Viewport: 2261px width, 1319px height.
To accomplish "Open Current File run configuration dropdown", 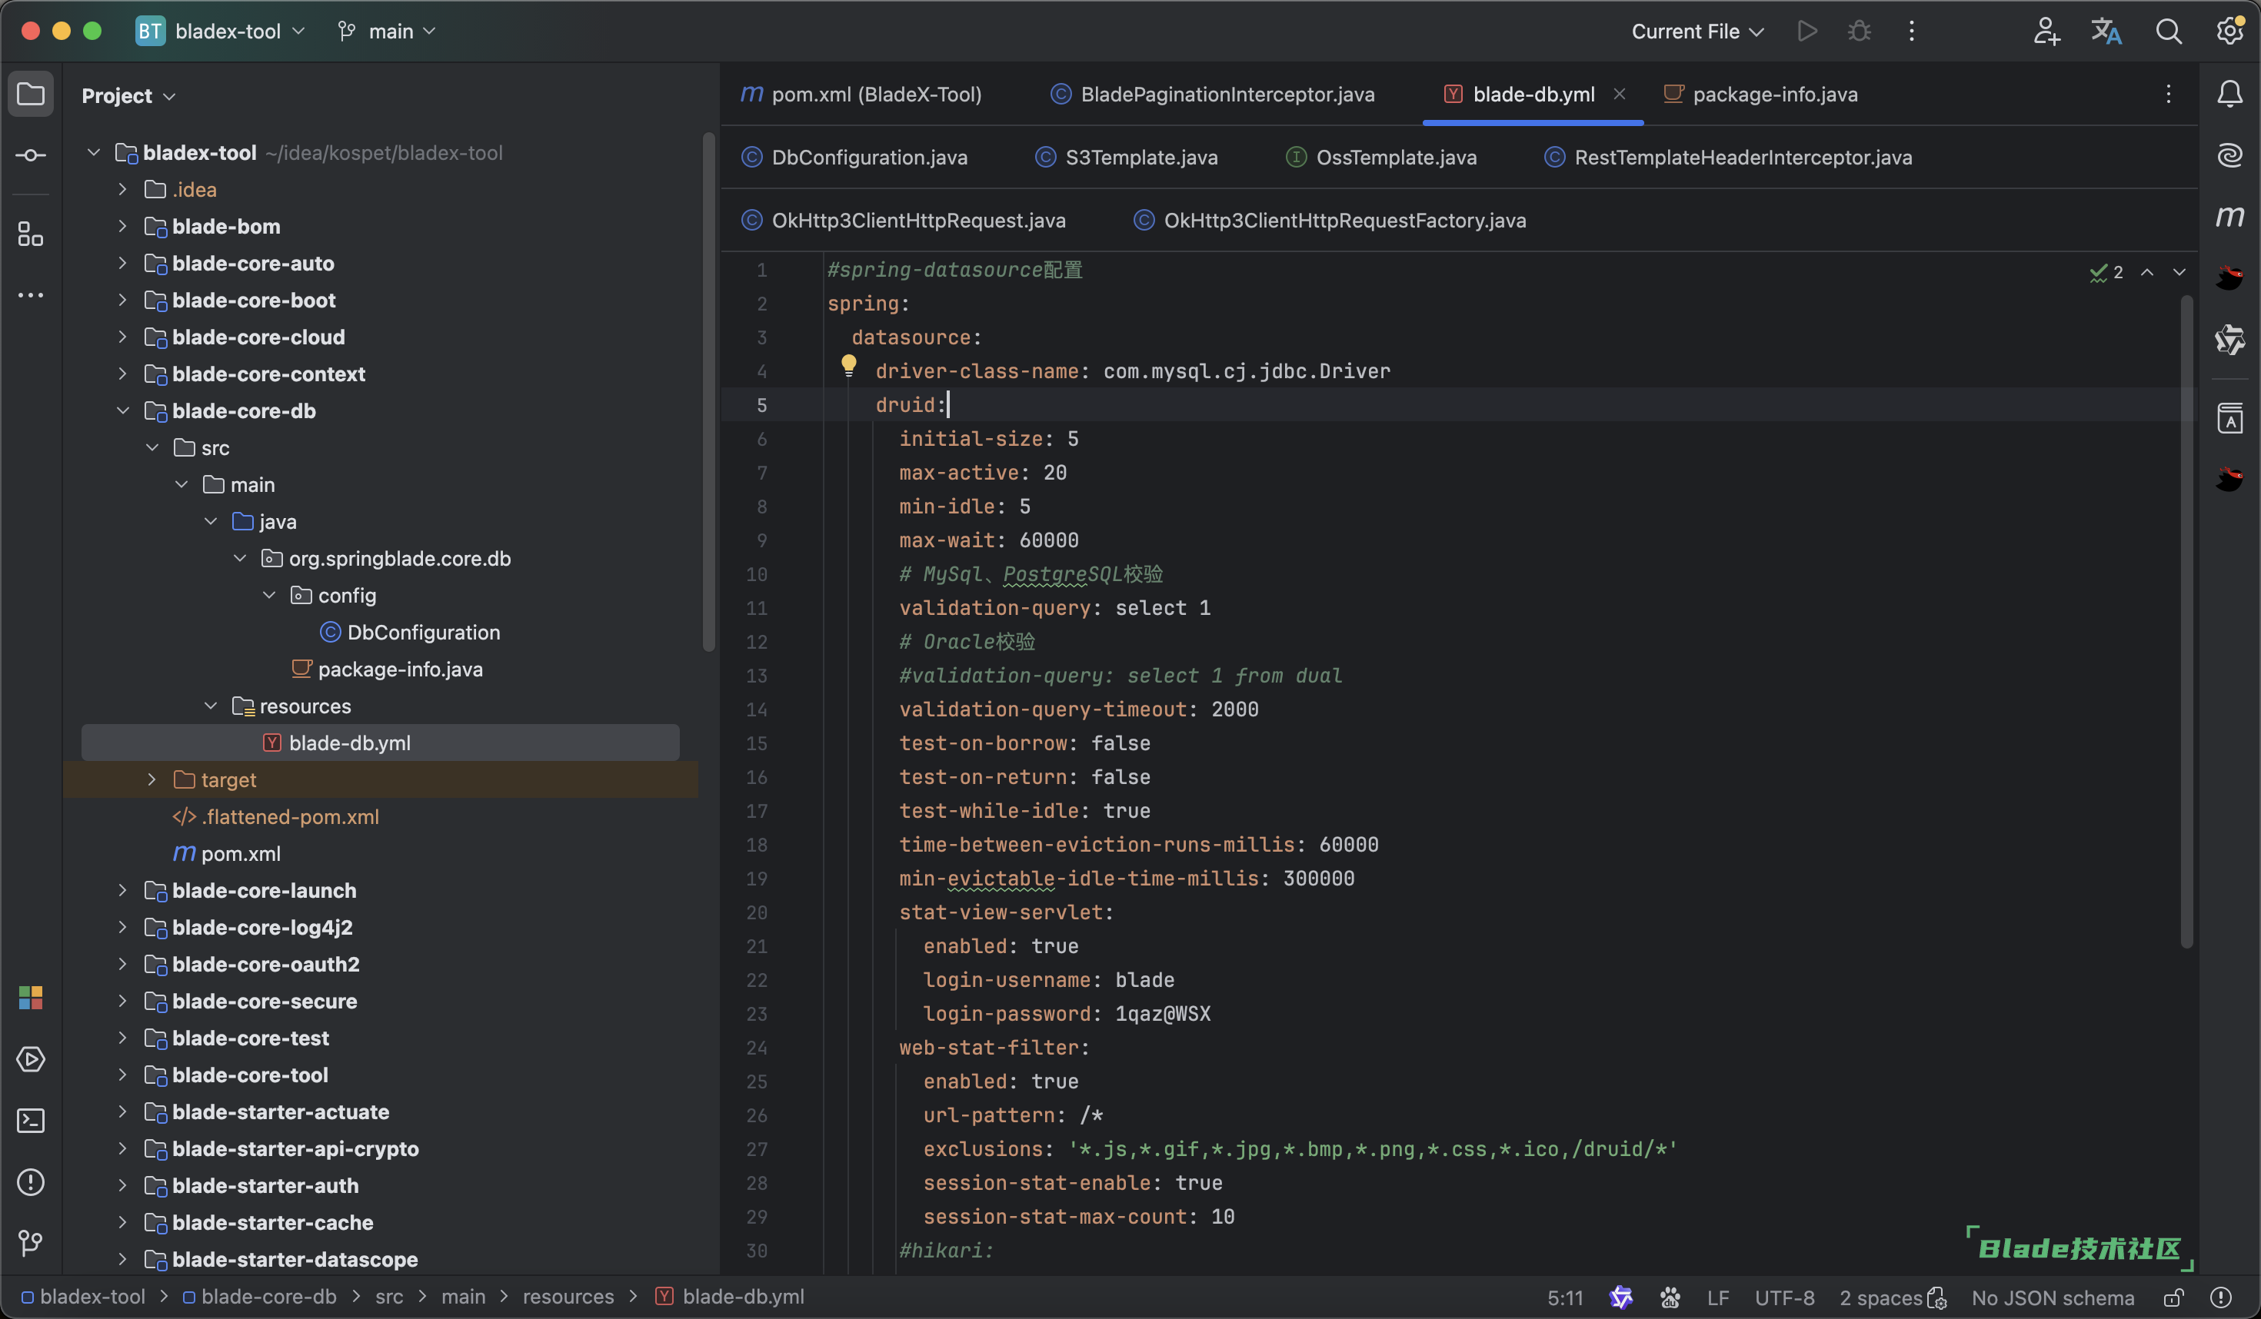I will pos(1697,32).
